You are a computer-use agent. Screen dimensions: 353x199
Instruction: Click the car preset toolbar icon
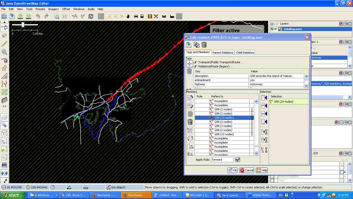(136, 16)
